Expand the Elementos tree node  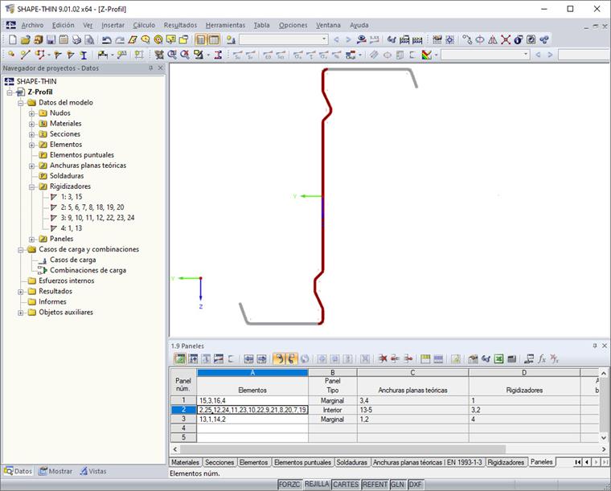(x=32, y=145)
